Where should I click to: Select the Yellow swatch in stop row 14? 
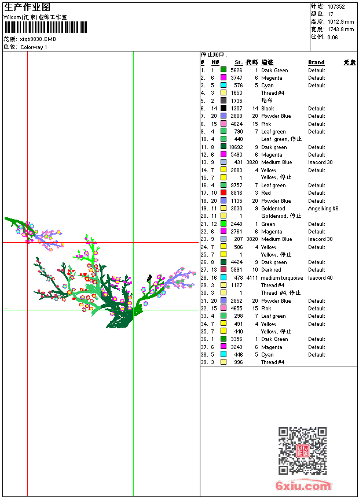pyautogui.click(x=224, y=170)
